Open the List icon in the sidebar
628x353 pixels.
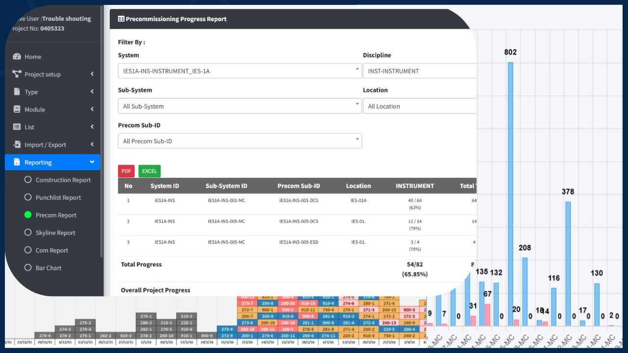(x=17, y=126)
